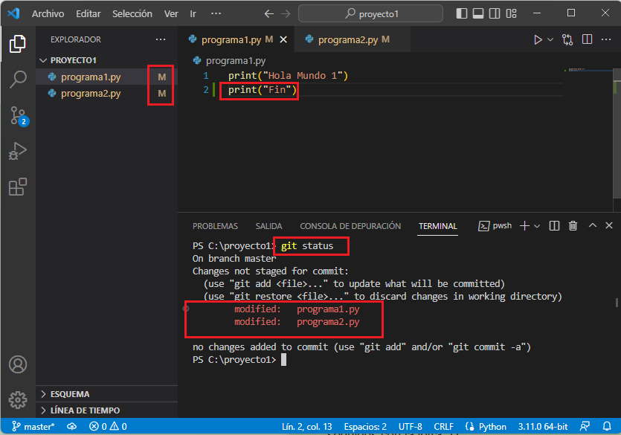The image size is (621, 435).
Task: Click code line print("Hola Mundo 1")
Action: [288, 76]
